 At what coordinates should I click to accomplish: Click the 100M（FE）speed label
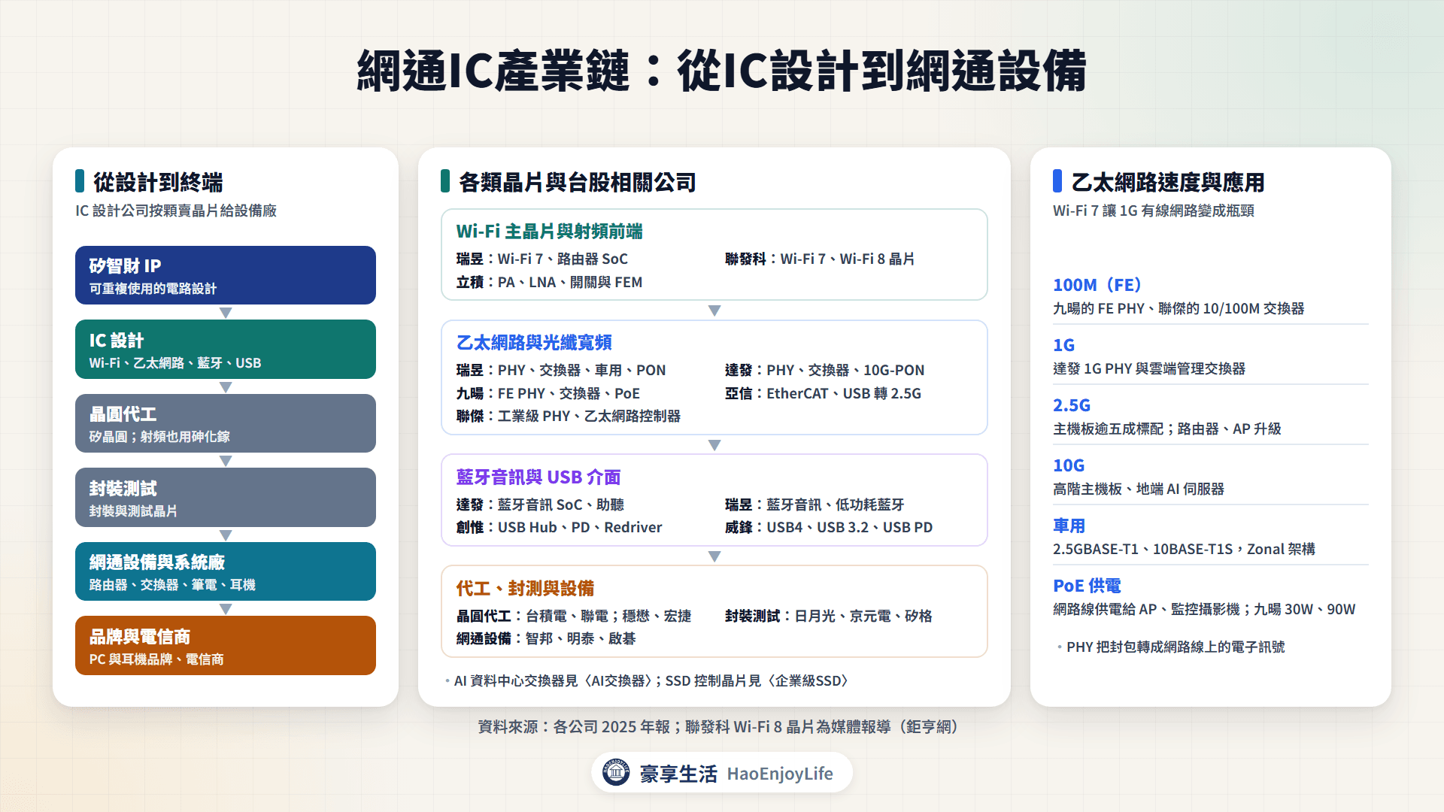[1097, 285]
